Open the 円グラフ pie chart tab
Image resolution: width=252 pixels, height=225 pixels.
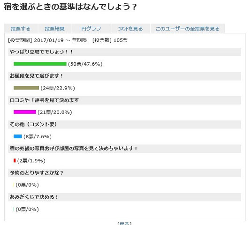(x=91, y=29)
